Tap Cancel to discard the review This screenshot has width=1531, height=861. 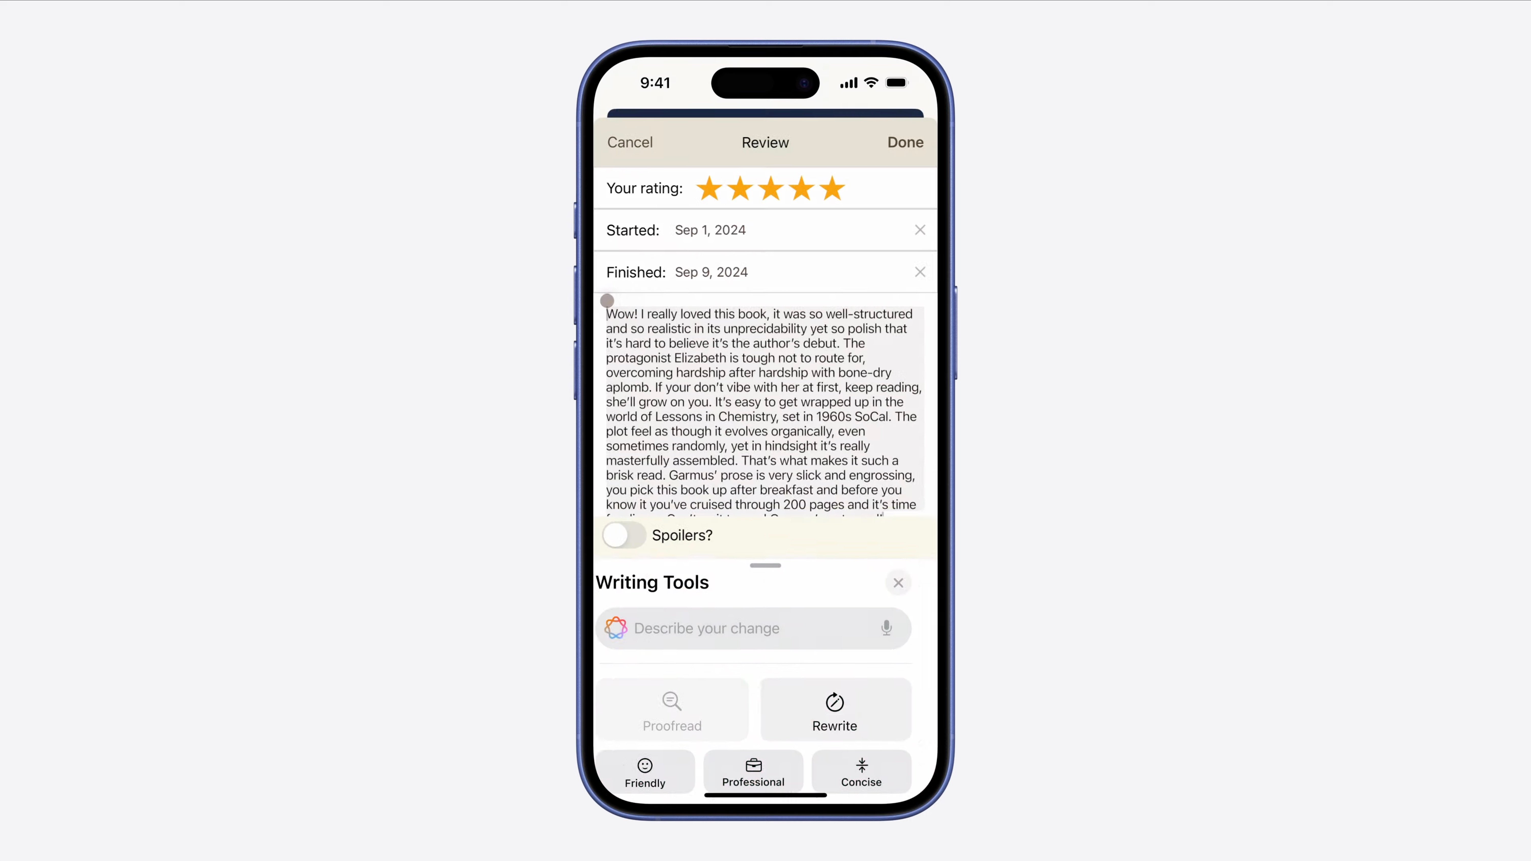[x=629, y=142]
